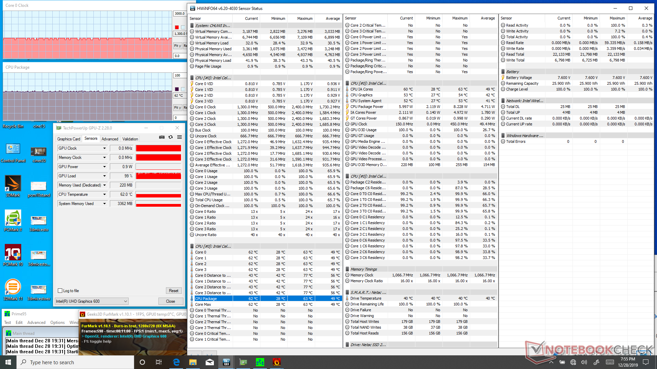657x369 pixels.
Task: Expand GPU Load sensor dropdown
Action: pos(104,176)
